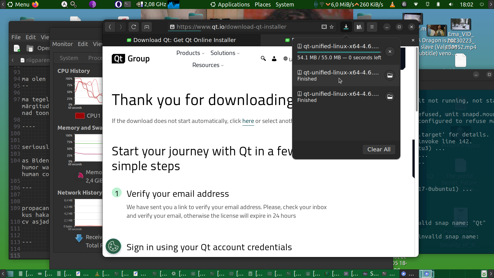This screenshot has height=278, width=494.
Task: Open the language selector globe icon
Action: (286, 59)
